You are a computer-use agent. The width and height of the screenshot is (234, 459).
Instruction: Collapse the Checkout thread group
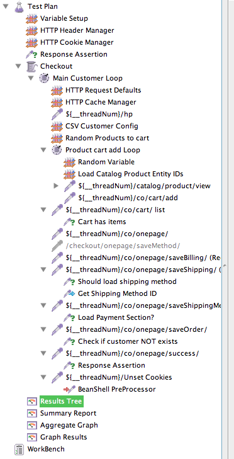click(x=18, y=67)
